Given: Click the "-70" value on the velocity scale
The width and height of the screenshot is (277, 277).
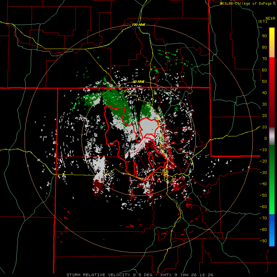Looking at the screenshot, I should tap(263, 218).
